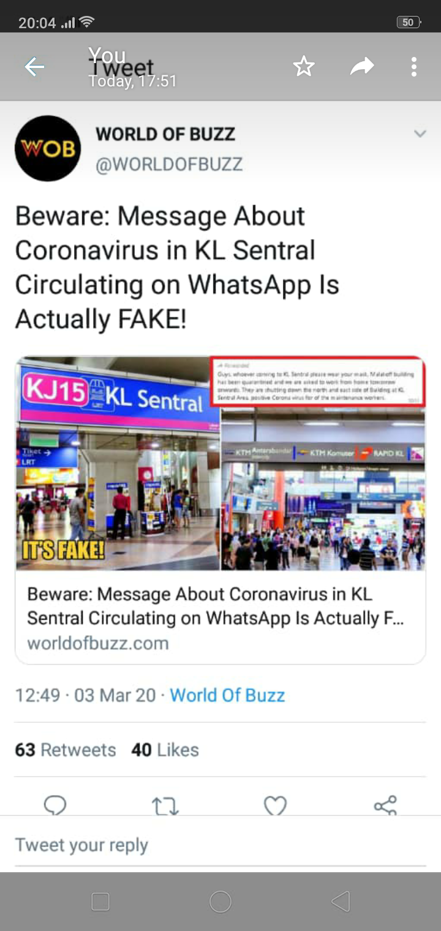Tap the Android back triangle button
441x931 pixels.
click(x=341, y=902)
